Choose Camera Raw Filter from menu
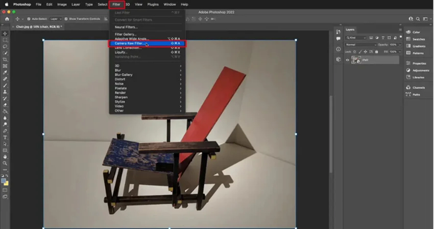 coord(147,43)
